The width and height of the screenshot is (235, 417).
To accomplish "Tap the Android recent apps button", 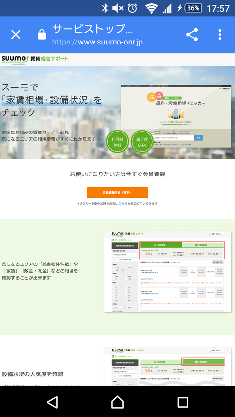I will click(183, 402).
